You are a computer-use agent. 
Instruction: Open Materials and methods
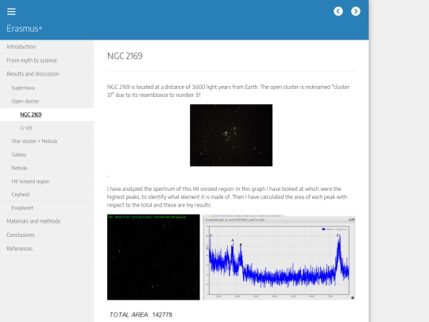pos(47,221)
